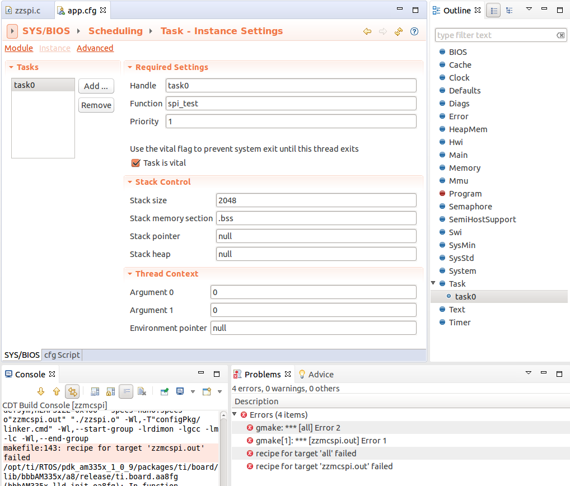Select the SYS/BIOS bottom tab

[22, 355]
